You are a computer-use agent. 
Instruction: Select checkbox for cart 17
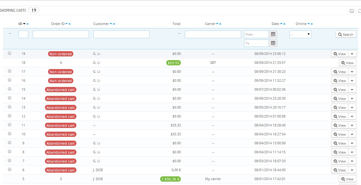[10, 71]
